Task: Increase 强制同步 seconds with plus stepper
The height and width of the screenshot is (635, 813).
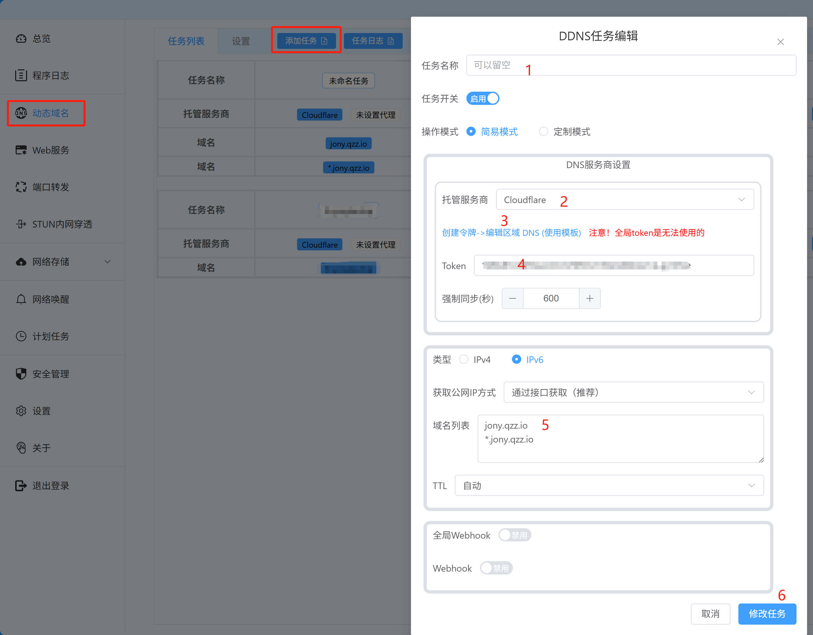Action: [x=590, y=298]
